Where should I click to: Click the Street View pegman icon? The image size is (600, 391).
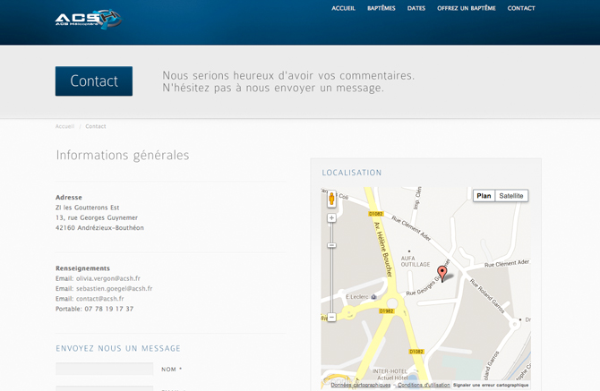(331, 199)
